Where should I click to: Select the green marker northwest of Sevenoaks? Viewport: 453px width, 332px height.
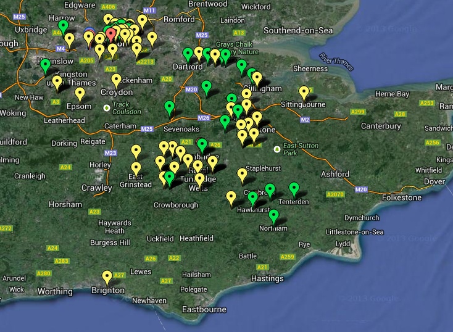[x=170, y=108]
